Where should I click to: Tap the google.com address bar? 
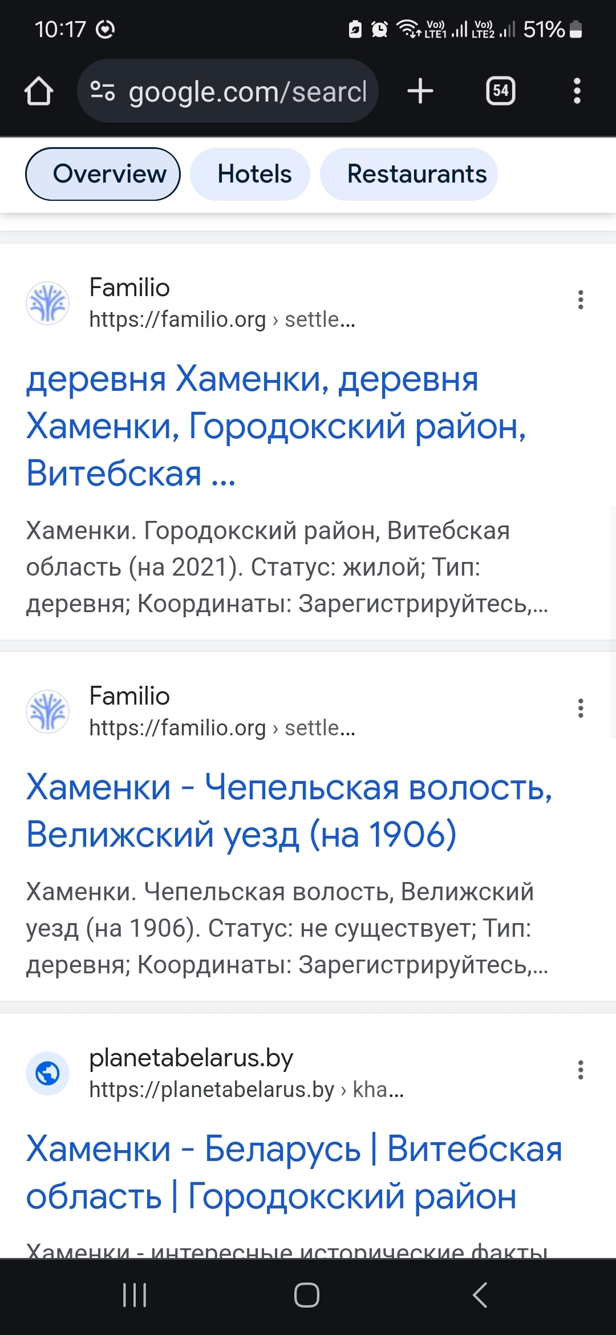(x=247, y=91)
